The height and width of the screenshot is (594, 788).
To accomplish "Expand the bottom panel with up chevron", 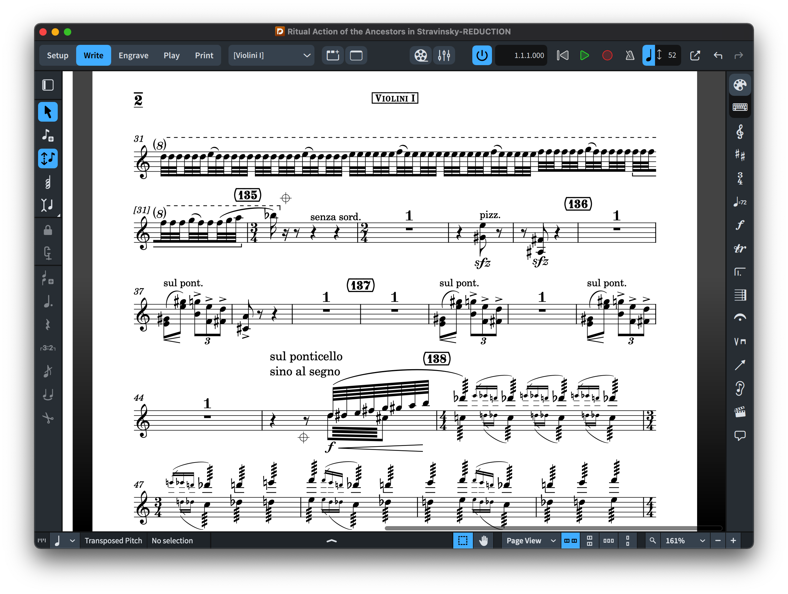I will [x=331, y=541].
